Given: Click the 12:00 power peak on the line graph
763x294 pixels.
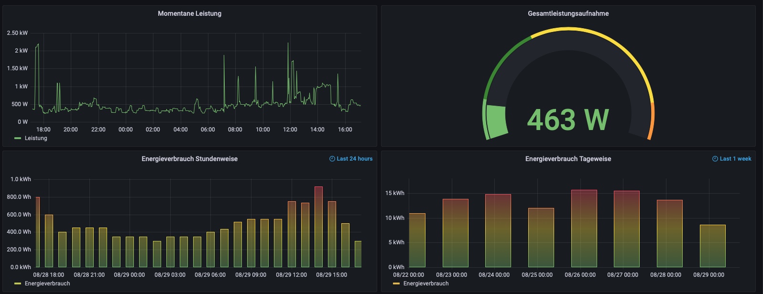Looking at the screenshot, I should click(288, 45).
